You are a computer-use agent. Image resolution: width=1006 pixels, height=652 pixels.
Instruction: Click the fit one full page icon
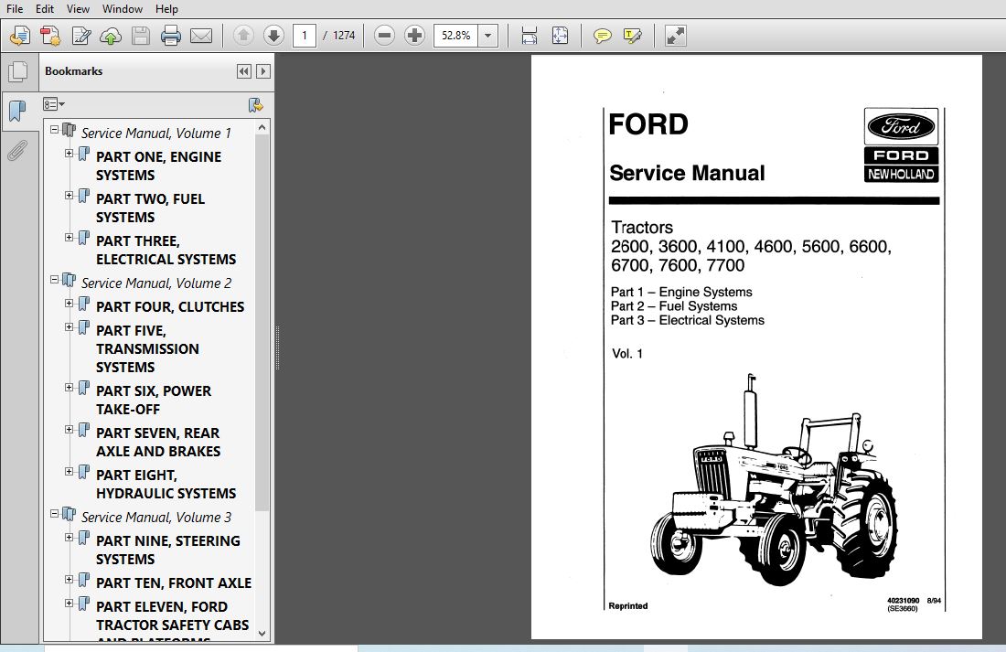560,36
